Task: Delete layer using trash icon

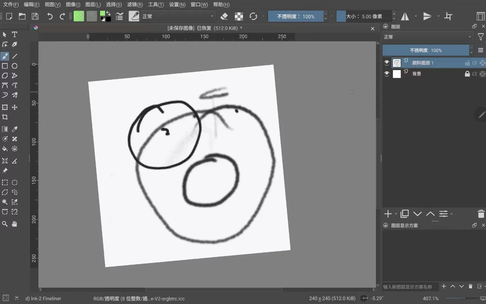Action: click(481, 214)
